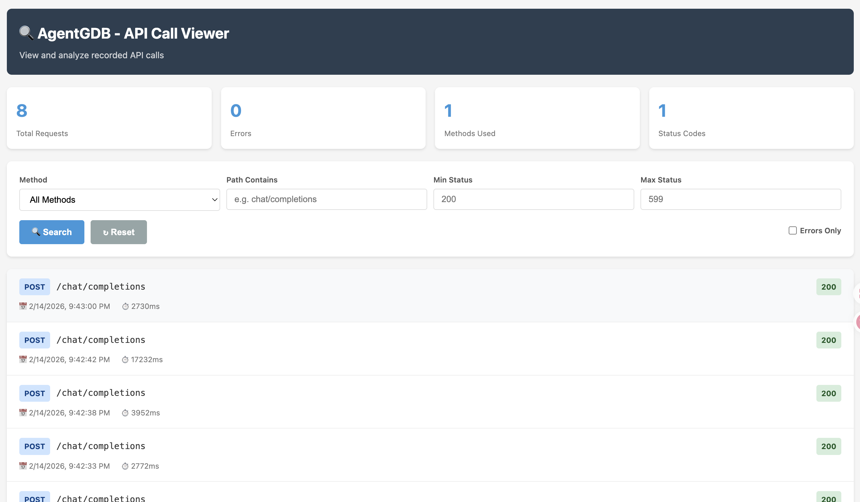Open the All Methods dropdown

[x=120, y=200]
